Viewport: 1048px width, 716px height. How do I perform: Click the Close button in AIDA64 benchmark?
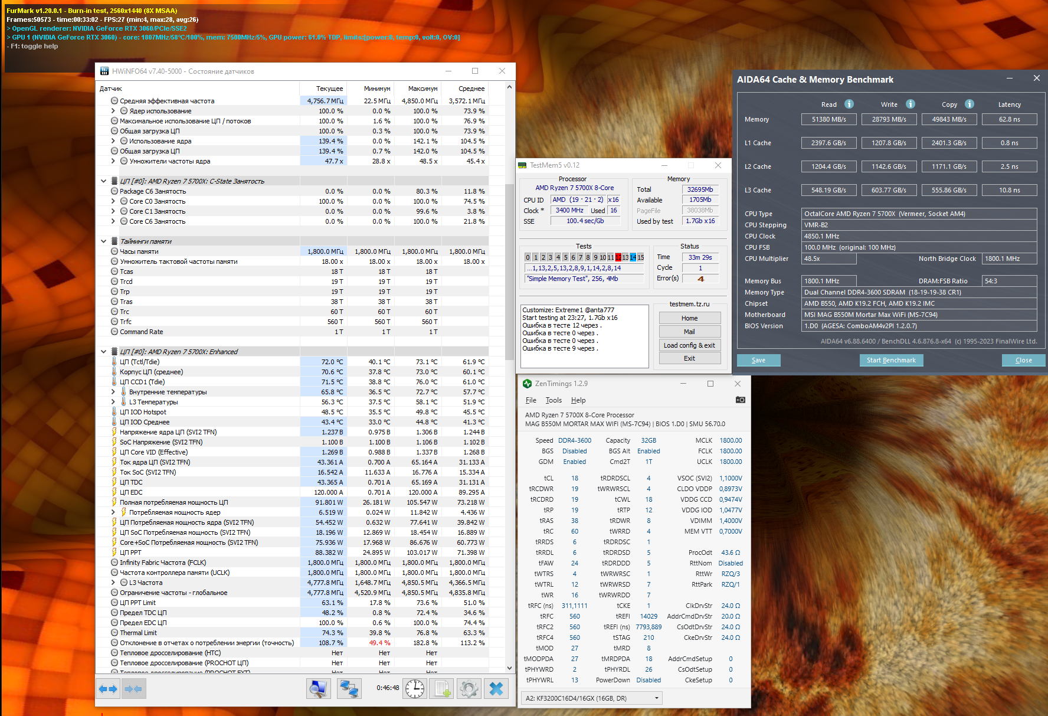point(1024,360)
